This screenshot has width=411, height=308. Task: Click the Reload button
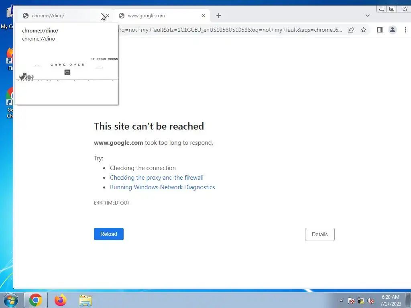[x=109, y=234]
